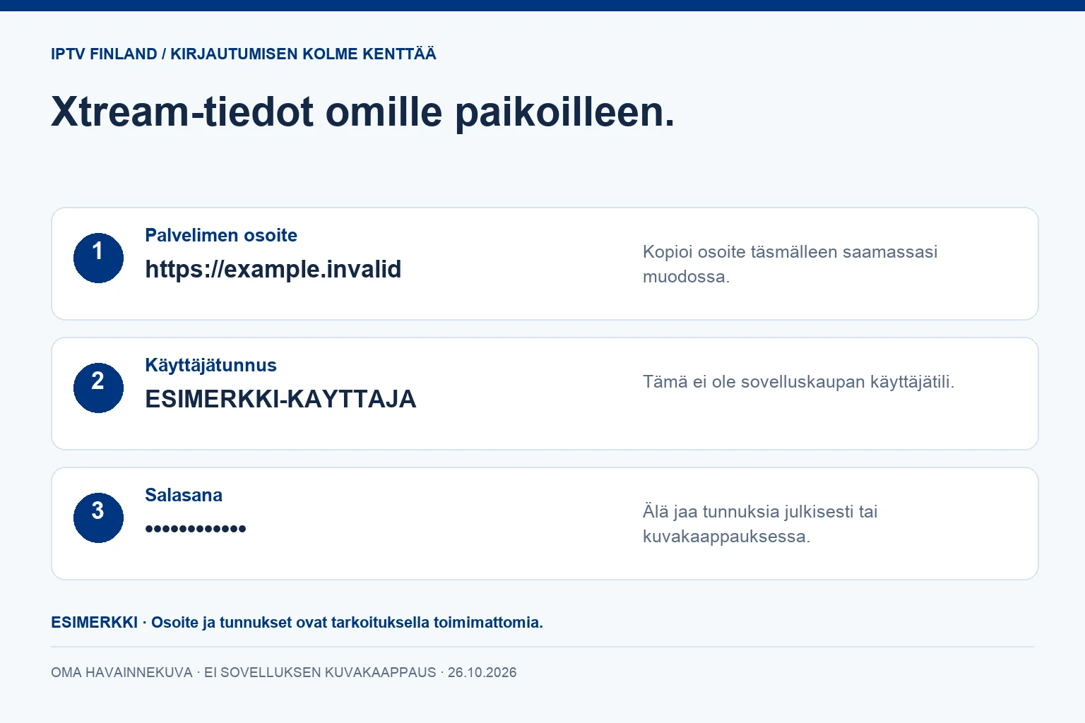The height and width of the screenshot is (723, 1085).
Task: Click the hint "Kopioi osoite täsmälleen saamassasi muodossa."
Action: tap(790, 264)
